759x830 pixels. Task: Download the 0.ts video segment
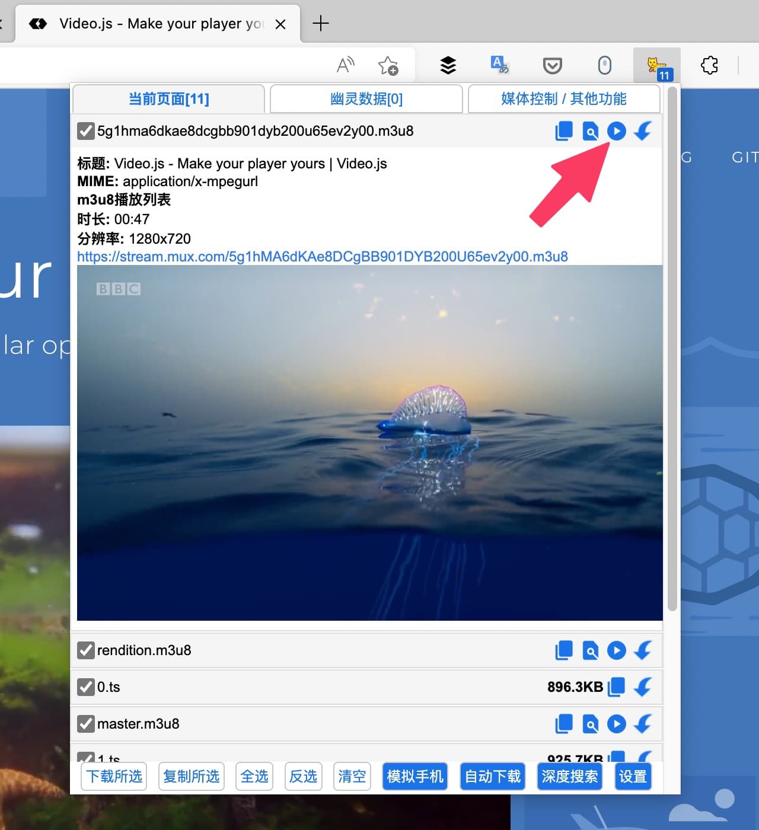643,687
